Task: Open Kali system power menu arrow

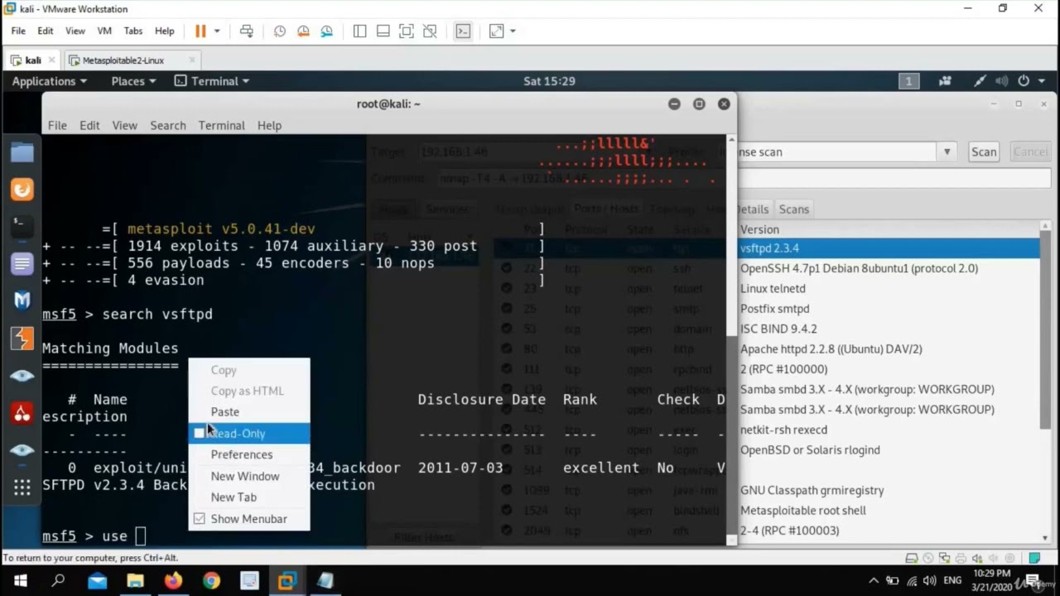Action: point(1043,81)
